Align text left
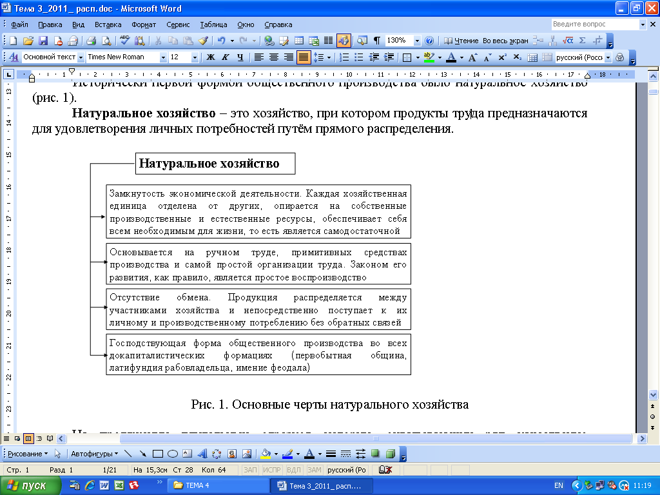660x495 pixels. pos(259,57)
